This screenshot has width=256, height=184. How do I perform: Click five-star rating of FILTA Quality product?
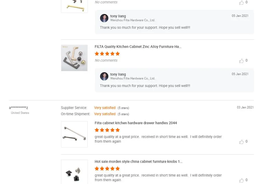(107, 54)
